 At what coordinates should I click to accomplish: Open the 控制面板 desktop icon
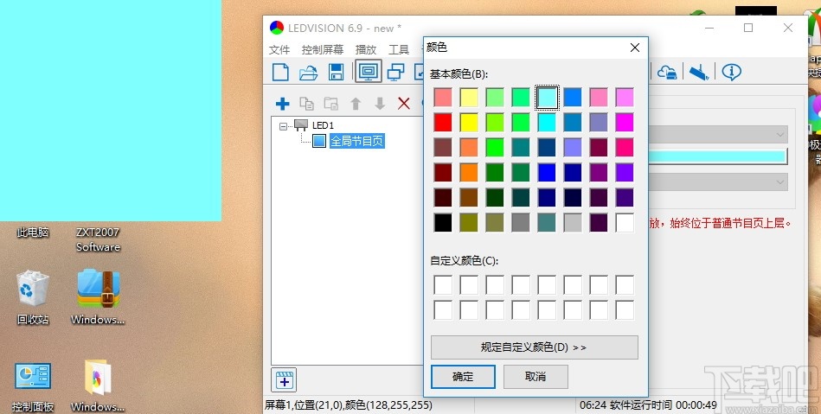tap(33, 387)
